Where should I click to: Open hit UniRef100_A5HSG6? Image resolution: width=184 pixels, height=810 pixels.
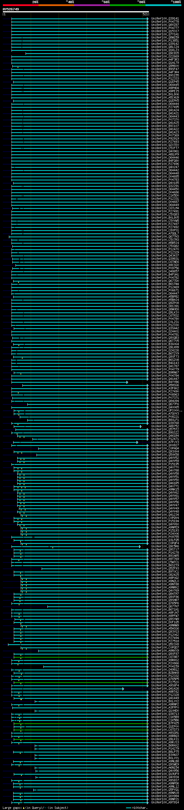coord(165,385)
